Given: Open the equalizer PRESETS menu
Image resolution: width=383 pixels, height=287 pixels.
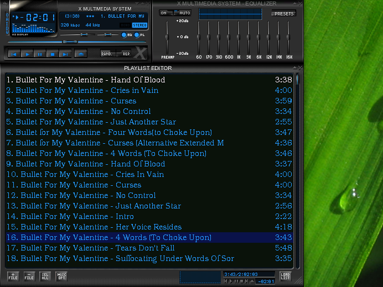Looking at the screenshot, I should (x=283, y=14).
